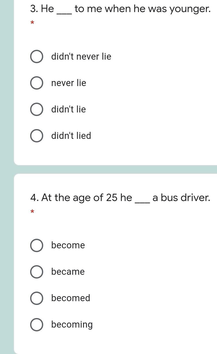Select the radio circle beside "didn't never lie"
217x354 pixels.
pyautogui.click(x=36, y=56)
